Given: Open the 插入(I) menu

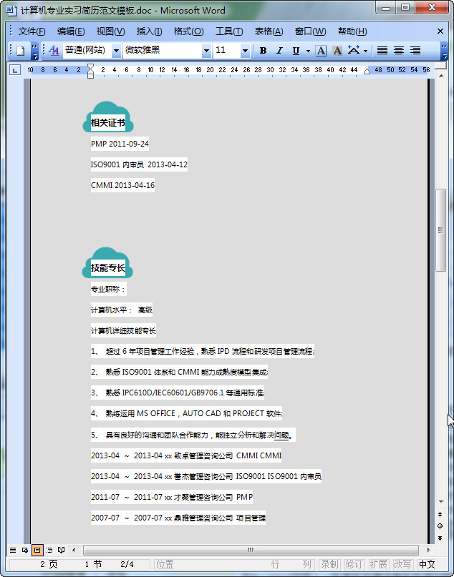Looking at the screenshot, I should tap(149, 31).
